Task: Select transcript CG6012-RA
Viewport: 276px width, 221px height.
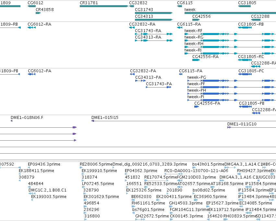Action: [32, 28]
